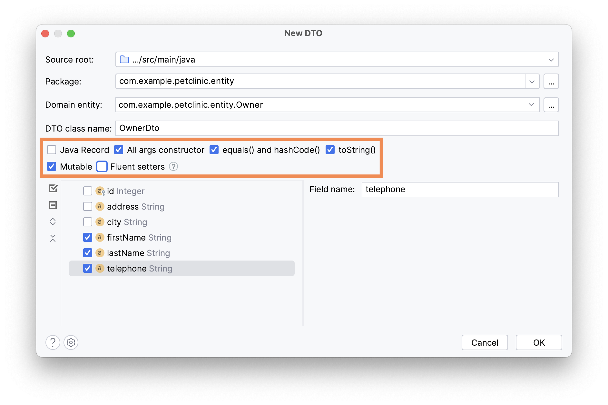Enable the Java Record checkbox
This screenshot has height=405, width=608.
[52, 150]
